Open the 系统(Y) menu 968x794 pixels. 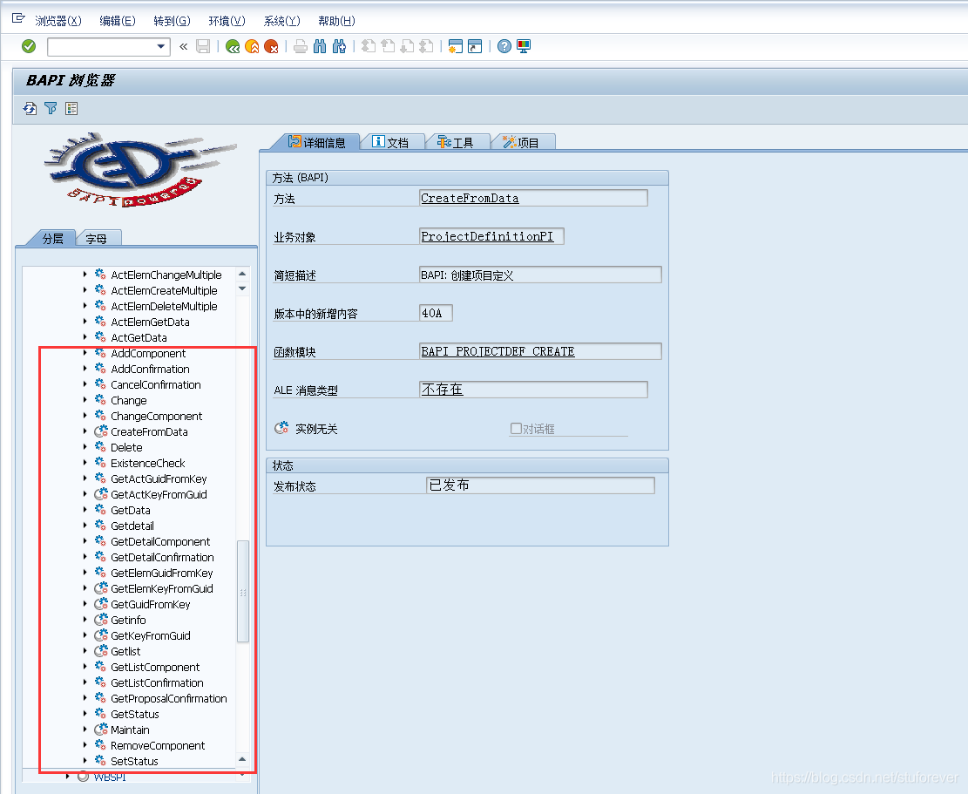pyautogui.click(x=281, y=21)
